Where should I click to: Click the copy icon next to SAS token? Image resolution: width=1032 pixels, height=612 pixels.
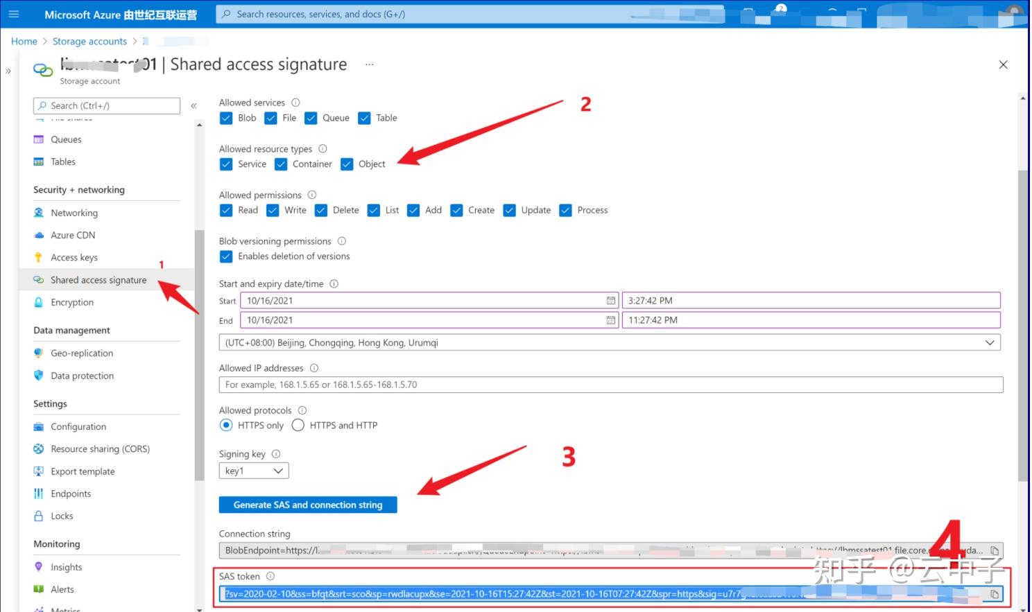click(995, 594)
